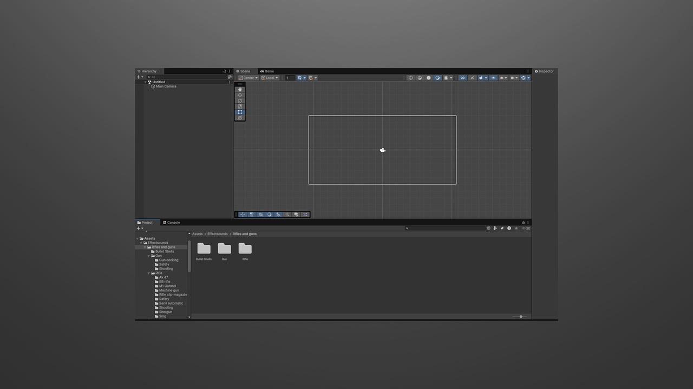This screenshot has height=389, width=693.
Task: Toggle scene visibility eye in Scene toolbar
Action: pyautogui.click(x=493, y=78)
